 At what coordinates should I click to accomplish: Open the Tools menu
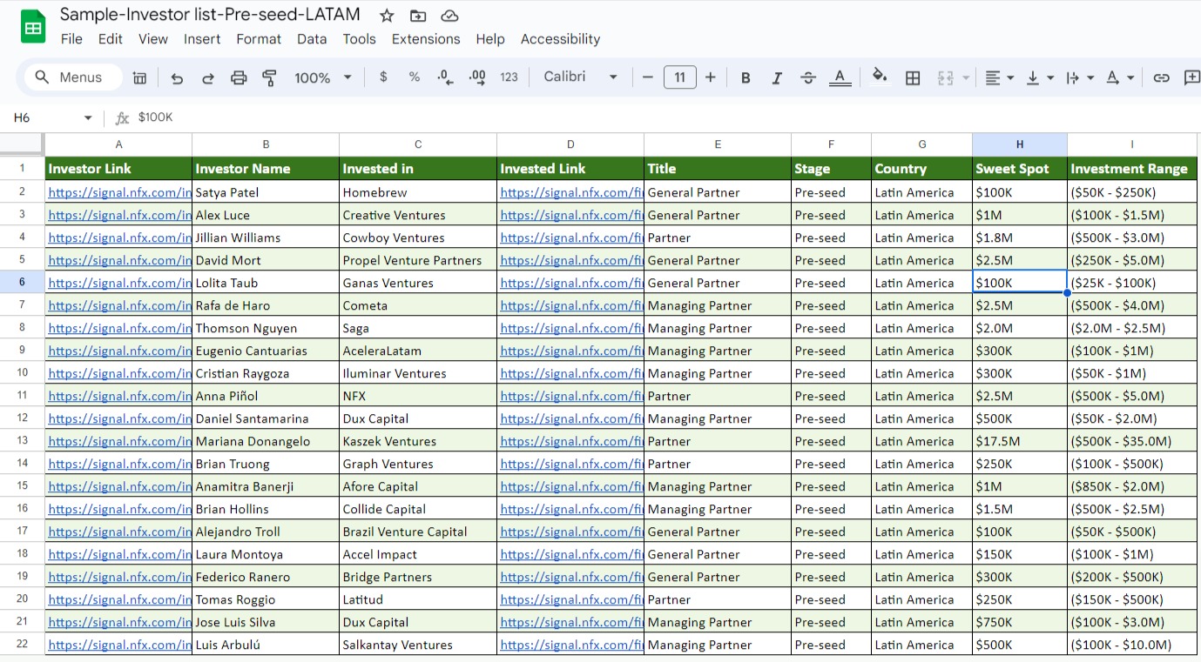coord(359,39)
